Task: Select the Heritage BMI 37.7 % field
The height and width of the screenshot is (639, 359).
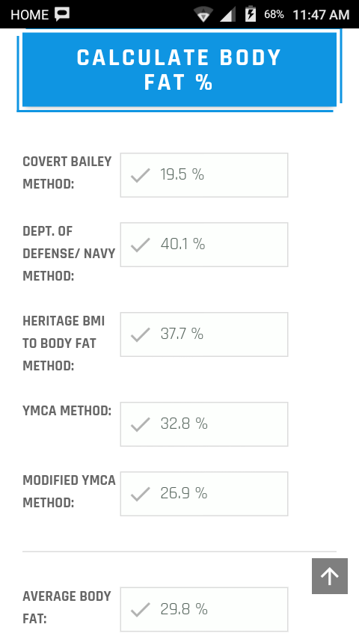Action: click(204, 334)
